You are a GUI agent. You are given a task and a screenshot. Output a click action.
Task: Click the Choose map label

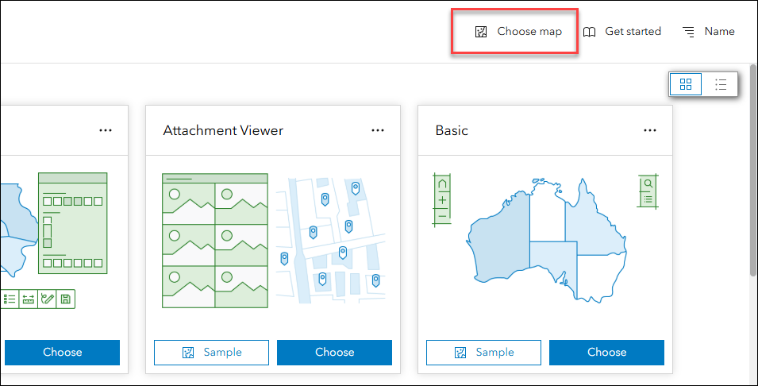click(529, 32)
